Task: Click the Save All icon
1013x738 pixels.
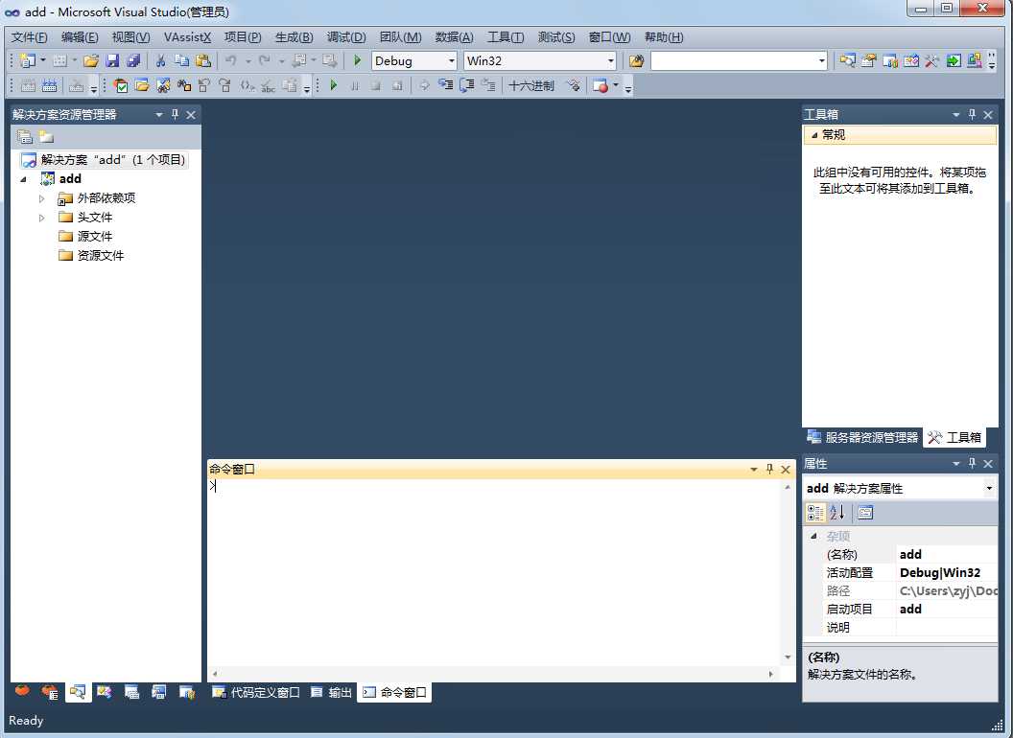Action: [133, 60]
